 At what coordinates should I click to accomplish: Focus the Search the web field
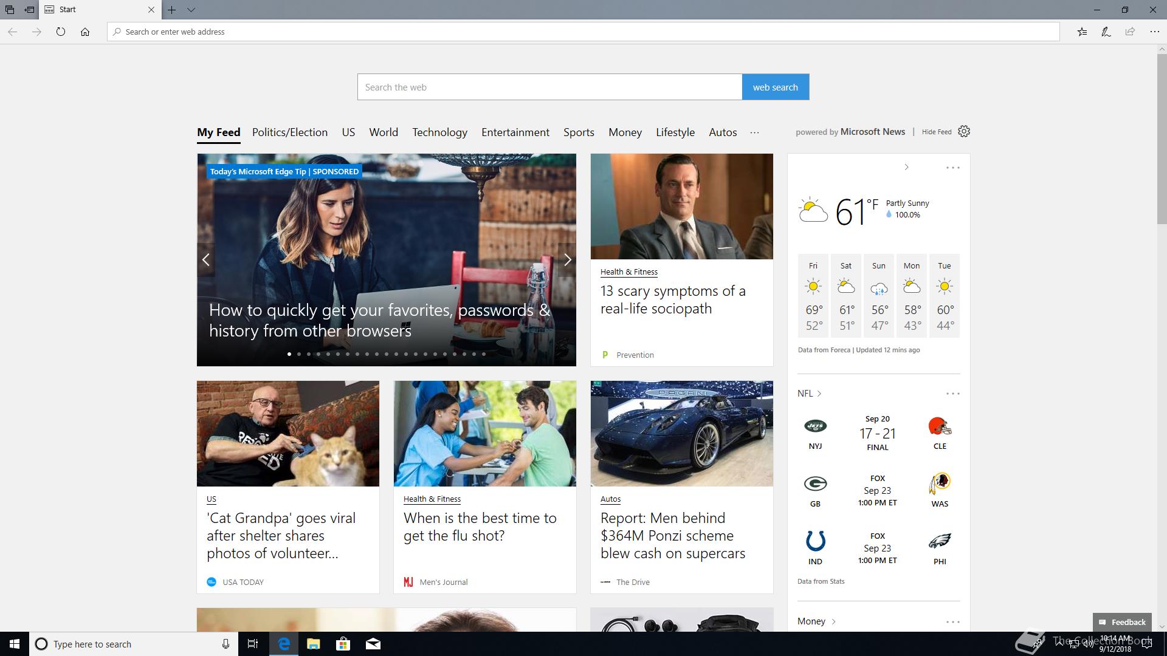pyautogui.click(x=549, y=87)
